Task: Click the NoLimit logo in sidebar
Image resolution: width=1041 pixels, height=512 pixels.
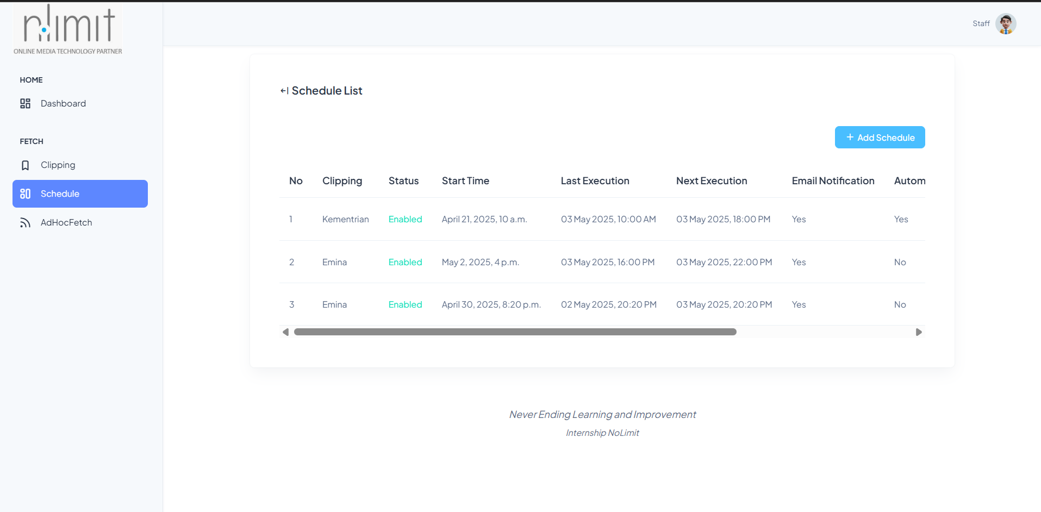Action: coord(68,29)
